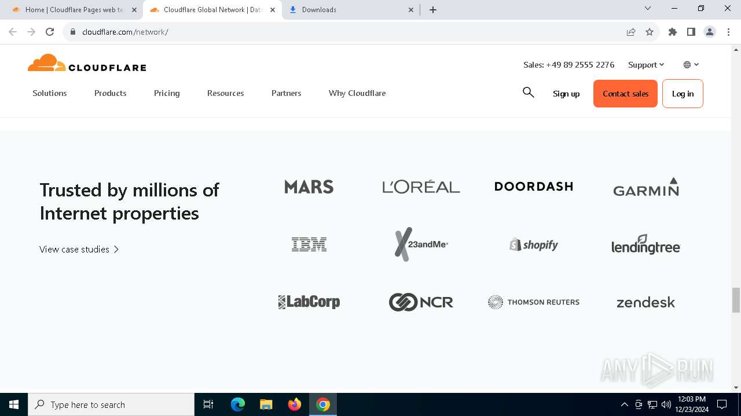
Task: Open the tab search chevron
Action: point(648,9)
